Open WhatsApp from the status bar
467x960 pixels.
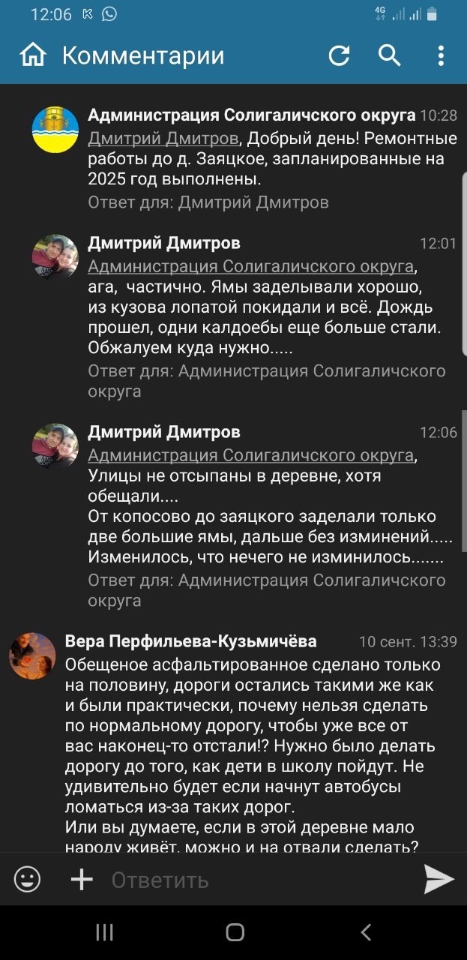point(111,13)
